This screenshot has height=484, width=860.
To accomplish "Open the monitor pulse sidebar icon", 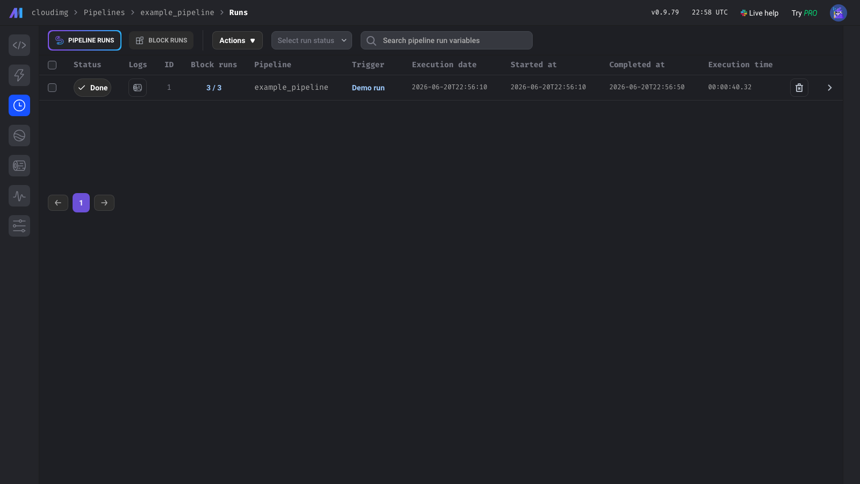I will pyautogui.click(x=19, y=196).
